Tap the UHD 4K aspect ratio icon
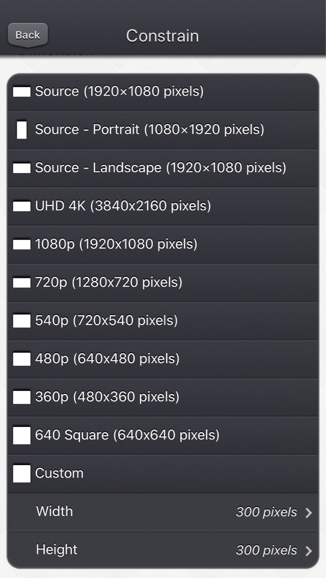Image resolution: width=326 pixels, height=578 pixels. (22, 207)
